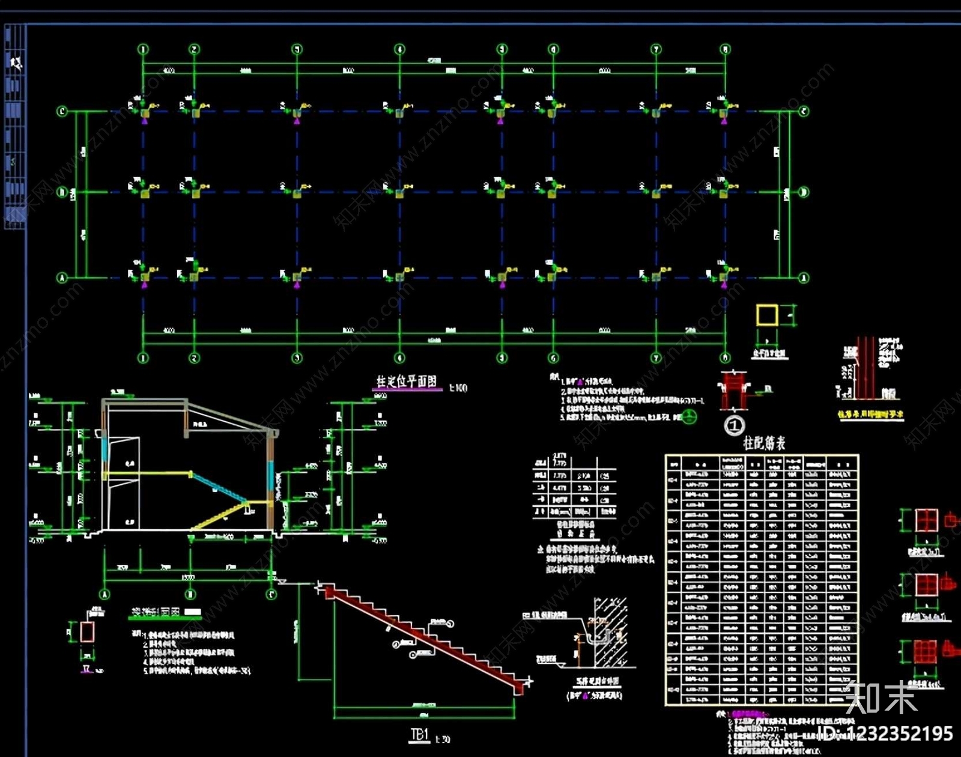Click the small red beam section rectangle
This screenshot has height=757, width=961.
[88, 632]
